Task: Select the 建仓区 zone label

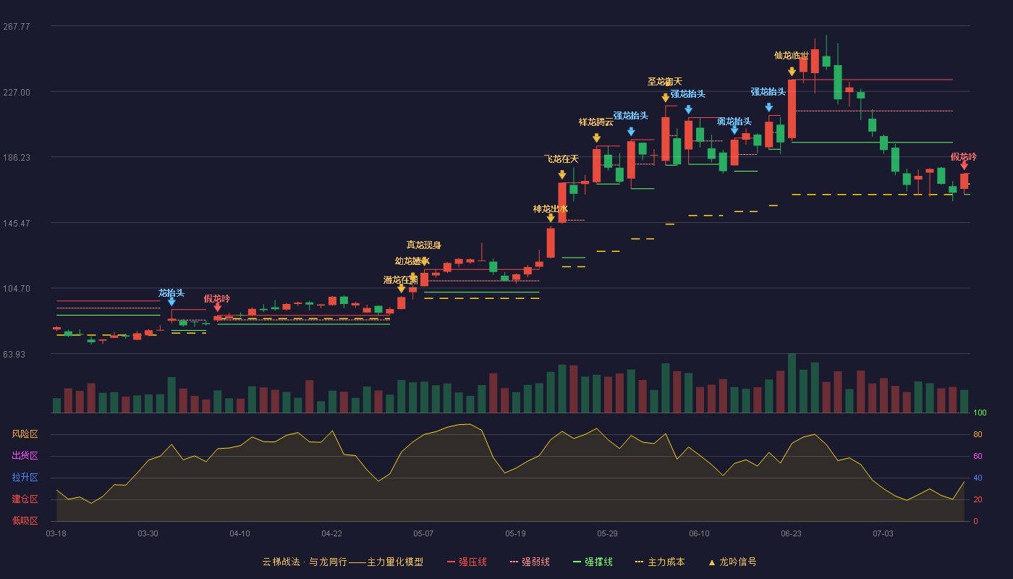Action: click(25, 499)
